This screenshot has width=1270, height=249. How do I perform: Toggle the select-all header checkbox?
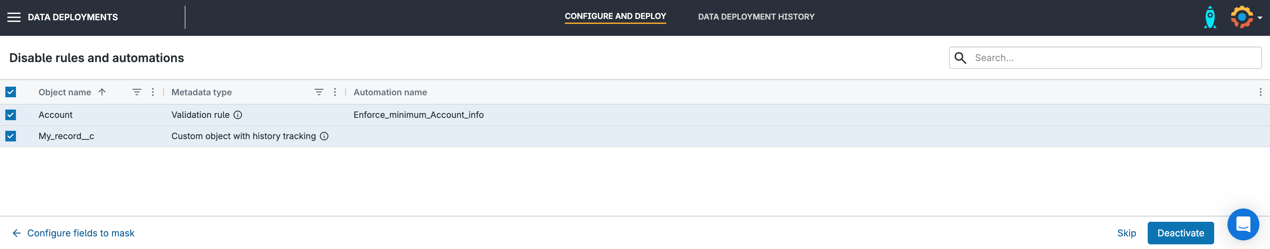click(11, 92)
